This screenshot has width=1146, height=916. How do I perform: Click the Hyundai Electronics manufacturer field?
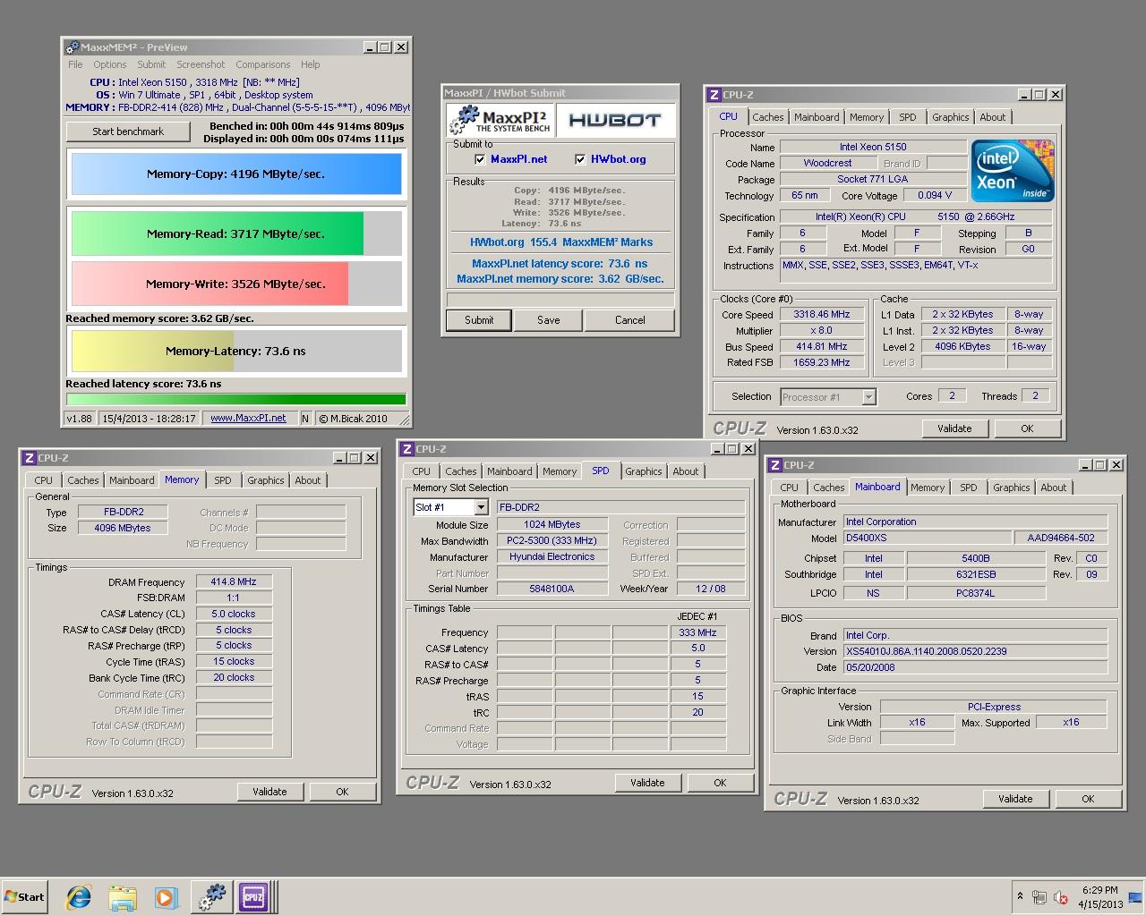pos(552,557)
